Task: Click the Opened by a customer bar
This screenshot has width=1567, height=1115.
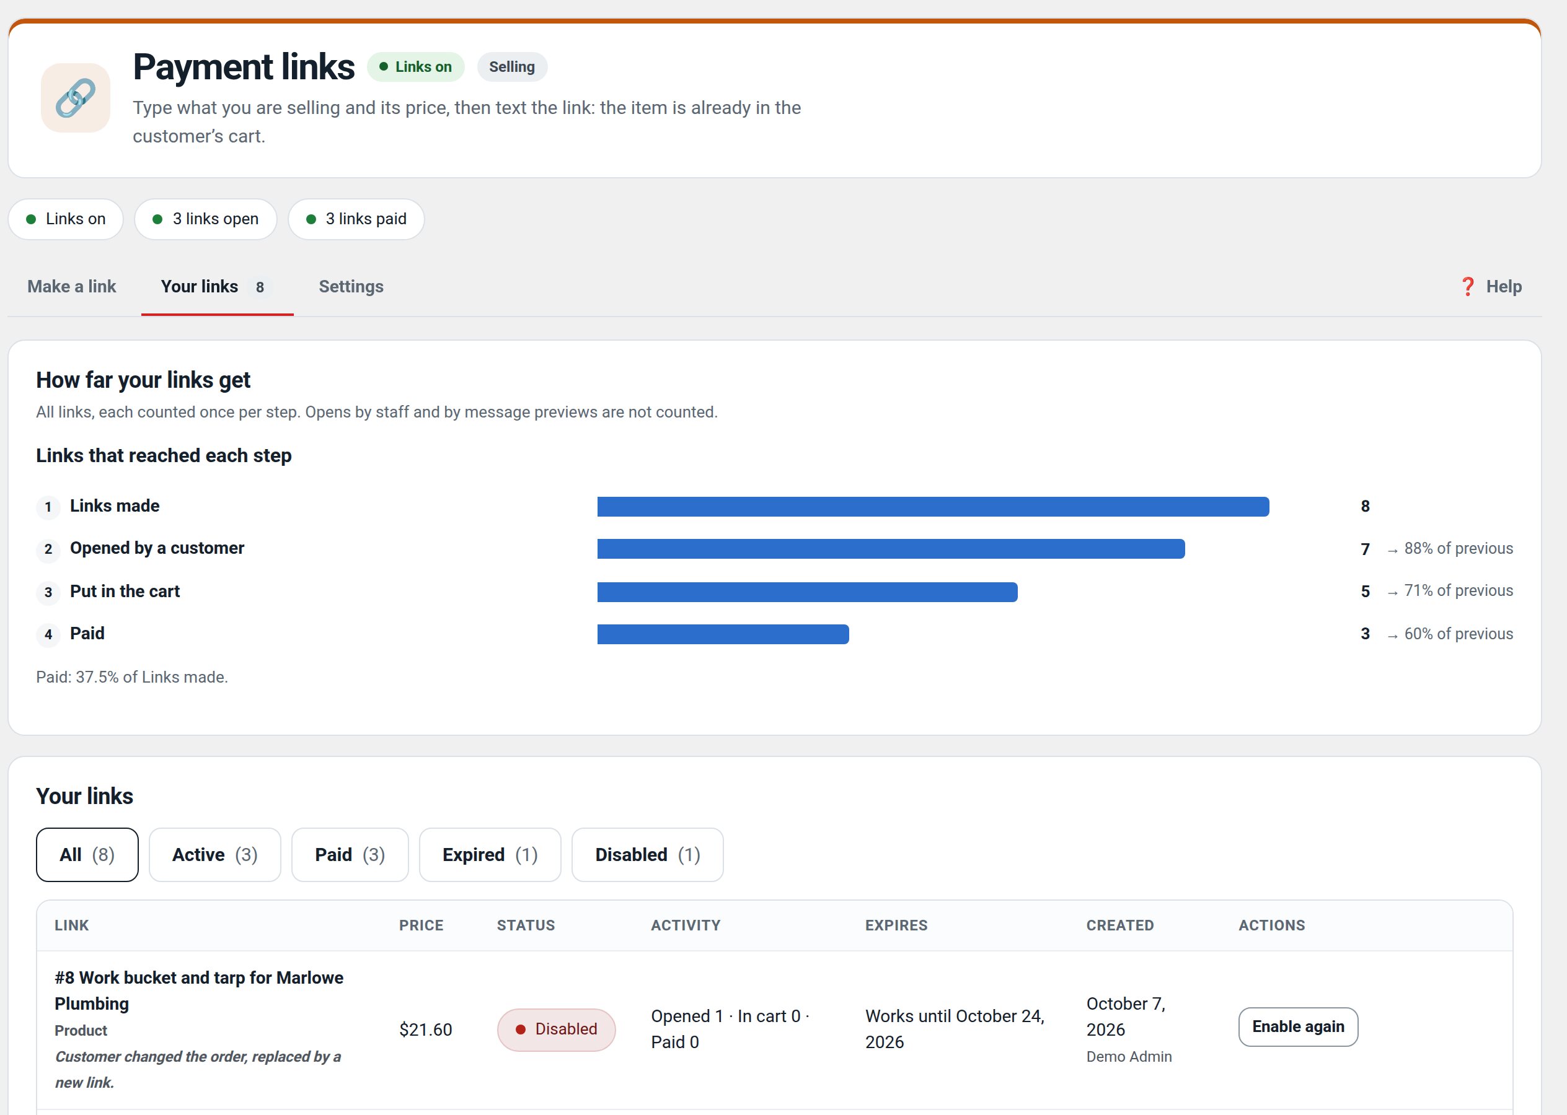Action: (891, 549)
